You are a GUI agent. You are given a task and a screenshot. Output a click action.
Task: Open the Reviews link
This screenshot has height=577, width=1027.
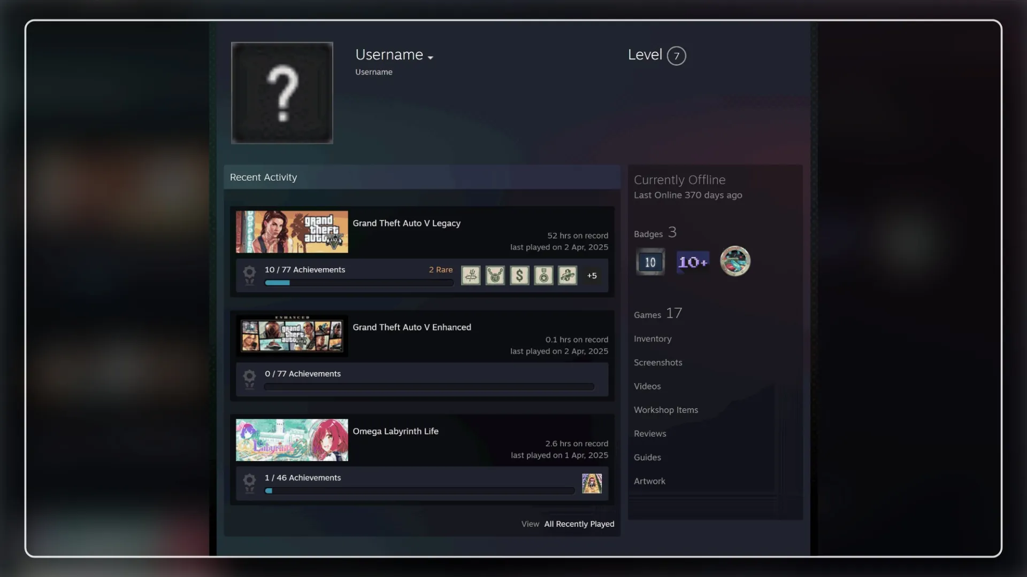pos(650,434)
